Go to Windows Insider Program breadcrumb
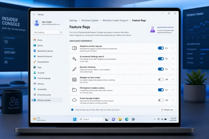The height and width of the screenshot is (139, 209). click(115, 20)
